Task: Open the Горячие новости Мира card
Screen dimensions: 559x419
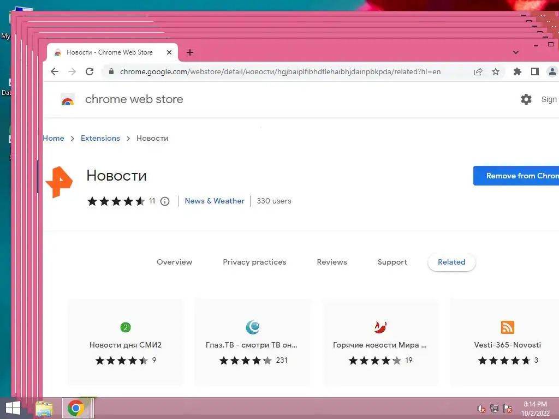Action: [x=380, y=343]
